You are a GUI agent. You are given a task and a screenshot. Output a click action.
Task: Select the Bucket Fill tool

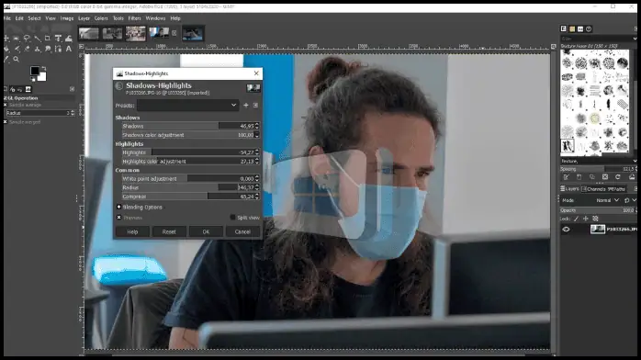coord(6,49)
